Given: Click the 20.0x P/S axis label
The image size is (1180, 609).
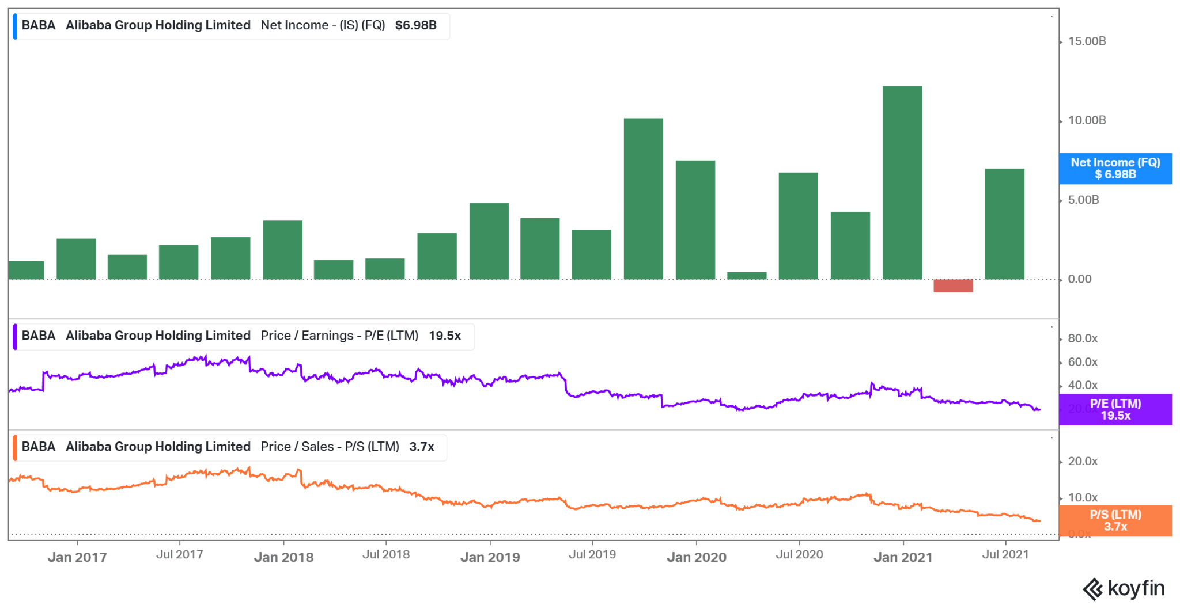Looking at the screenshot, I should pyautogui.click(x=1083, y=461).
